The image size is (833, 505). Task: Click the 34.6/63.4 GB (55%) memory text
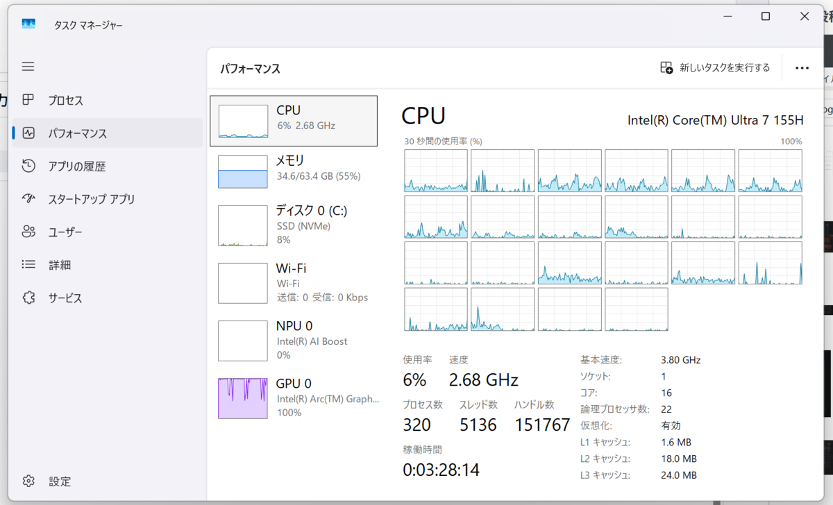click(319, 176)
